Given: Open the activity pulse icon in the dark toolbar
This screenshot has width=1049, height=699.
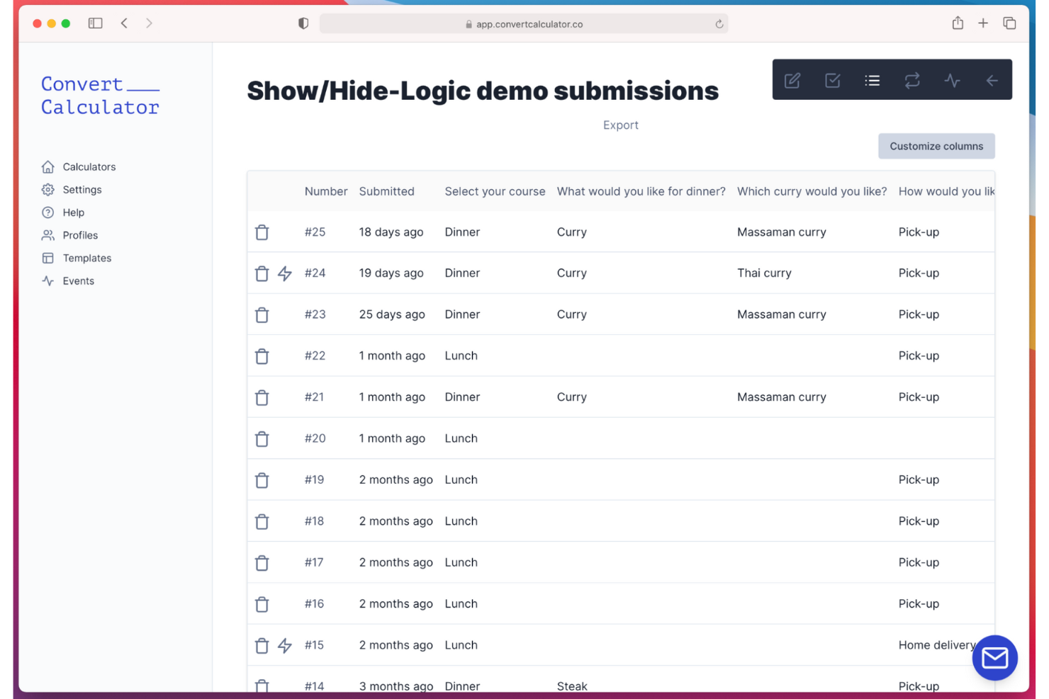Looking at the screenshot, I should (952, 80).
